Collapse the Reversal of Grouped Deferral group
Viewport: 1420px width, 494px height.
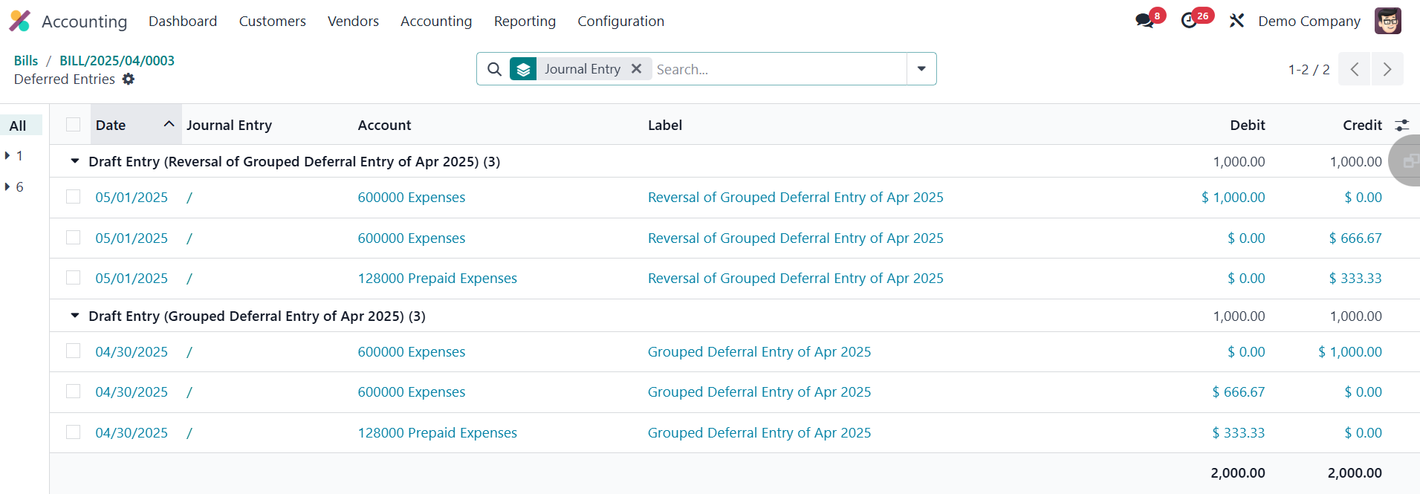75,161
